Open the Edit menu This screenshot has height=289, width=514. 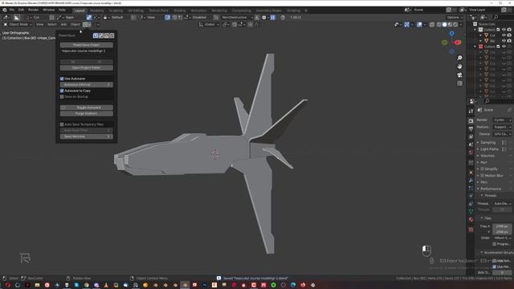click(21, 10)
